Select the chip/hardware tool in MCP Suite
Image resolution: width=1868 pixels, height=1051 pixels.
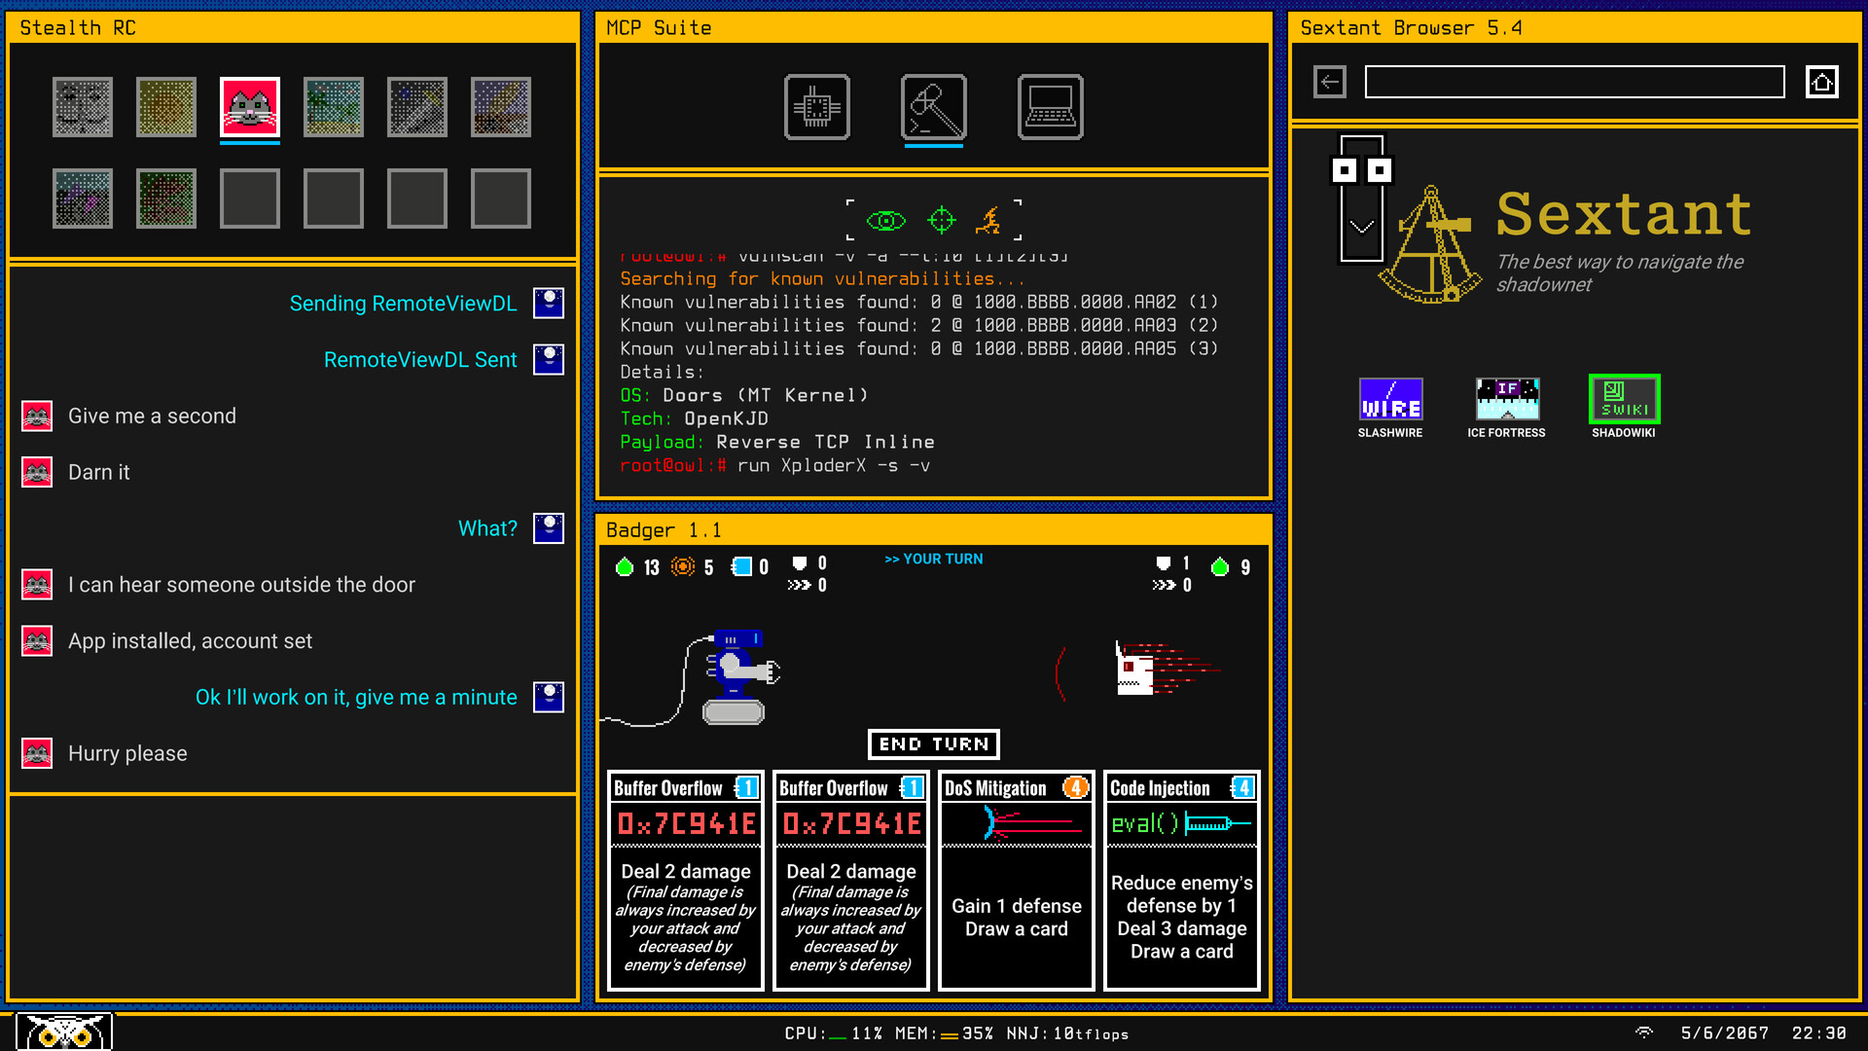tap(817, 107)
